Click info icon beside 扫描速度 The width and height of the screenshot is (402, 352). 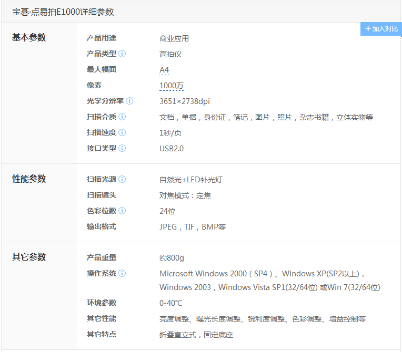pos(122,132)
